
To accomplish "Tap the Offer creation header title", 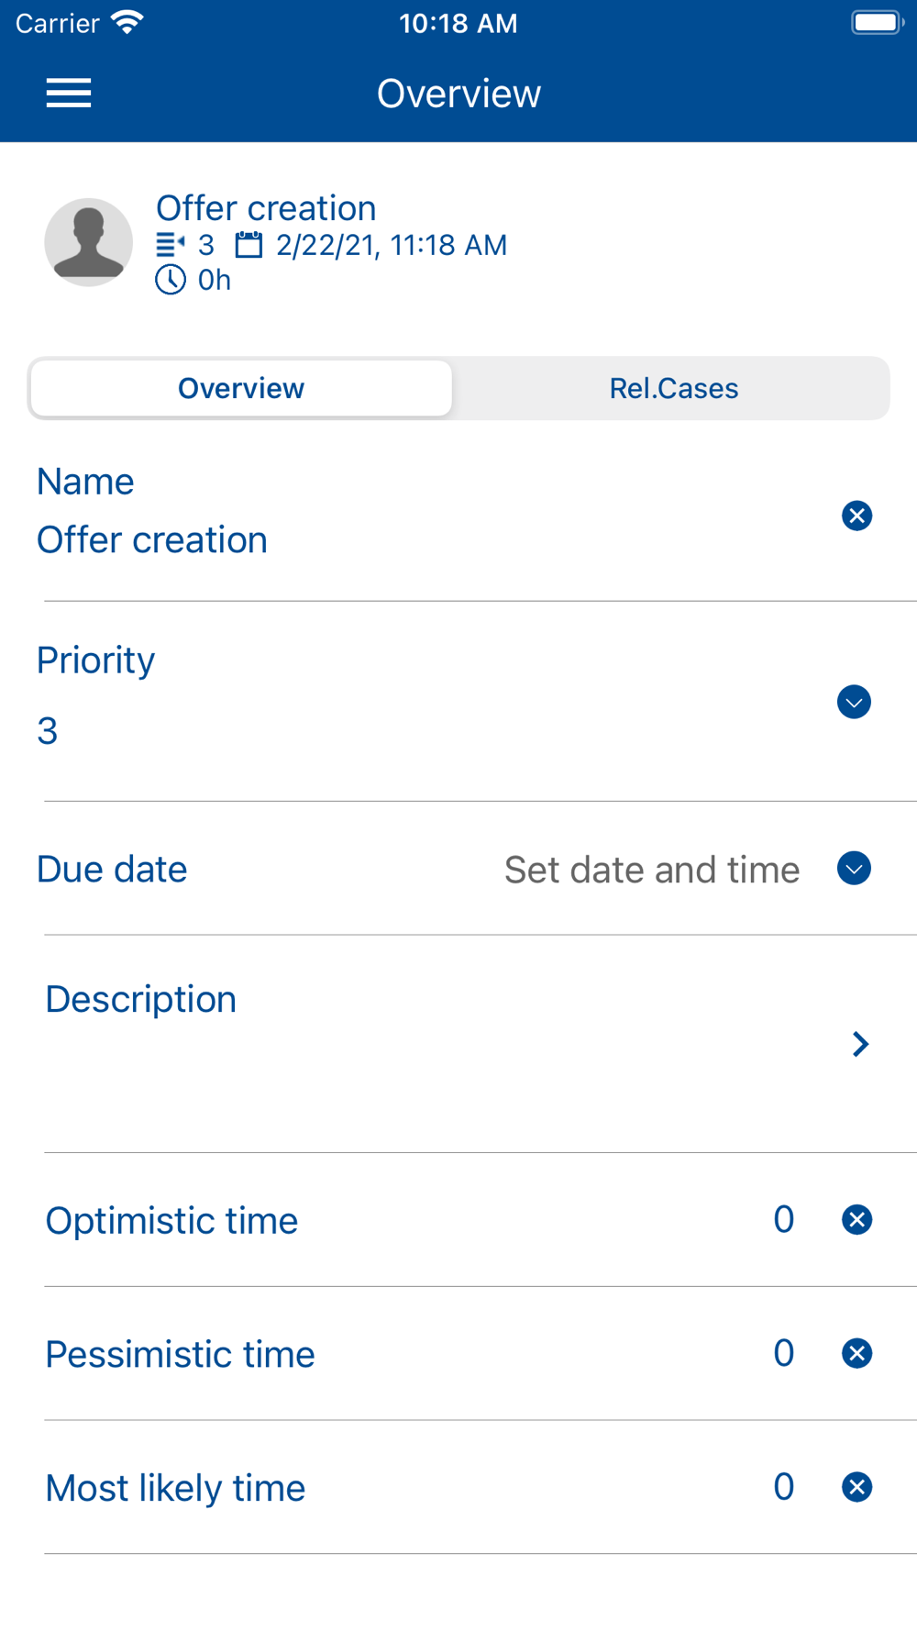I will click(x=266, y=208).
